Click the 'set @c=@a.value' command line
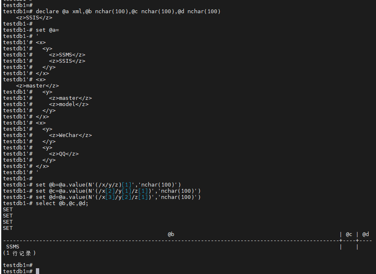376x274 pixels. coord(118,191)
